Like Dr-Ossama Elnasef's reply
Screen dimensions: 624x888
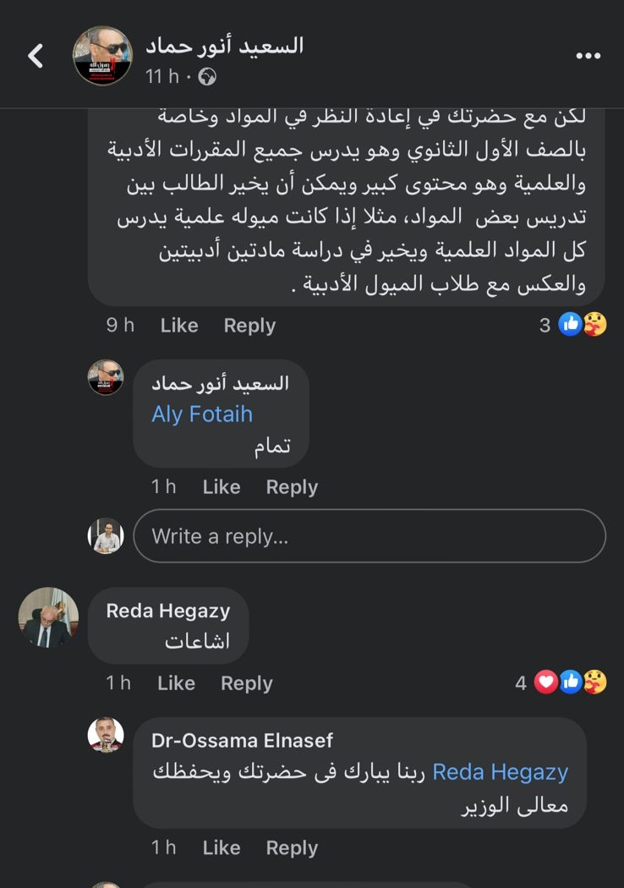tap(222, 848)
